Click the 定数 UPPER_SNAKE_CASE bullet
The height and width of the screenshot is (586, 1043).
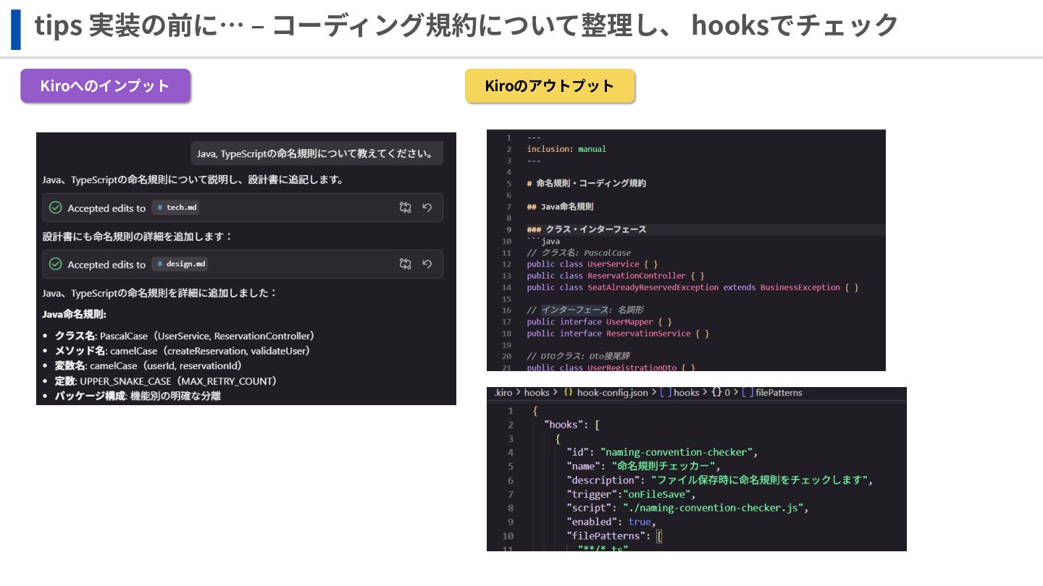tap(166, 381)
